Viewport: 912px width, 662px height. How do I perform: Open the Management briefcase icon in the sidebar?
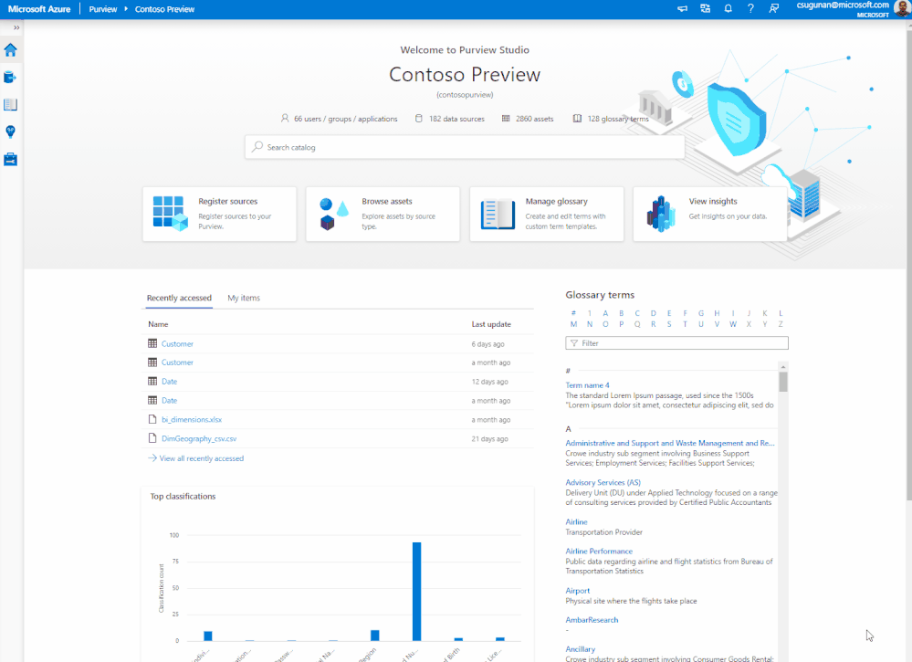click(10, 160)
